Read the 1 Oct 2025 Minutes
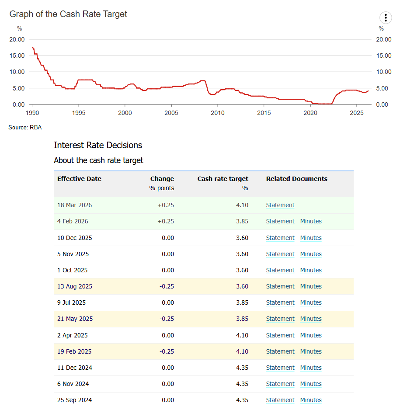 311,270
